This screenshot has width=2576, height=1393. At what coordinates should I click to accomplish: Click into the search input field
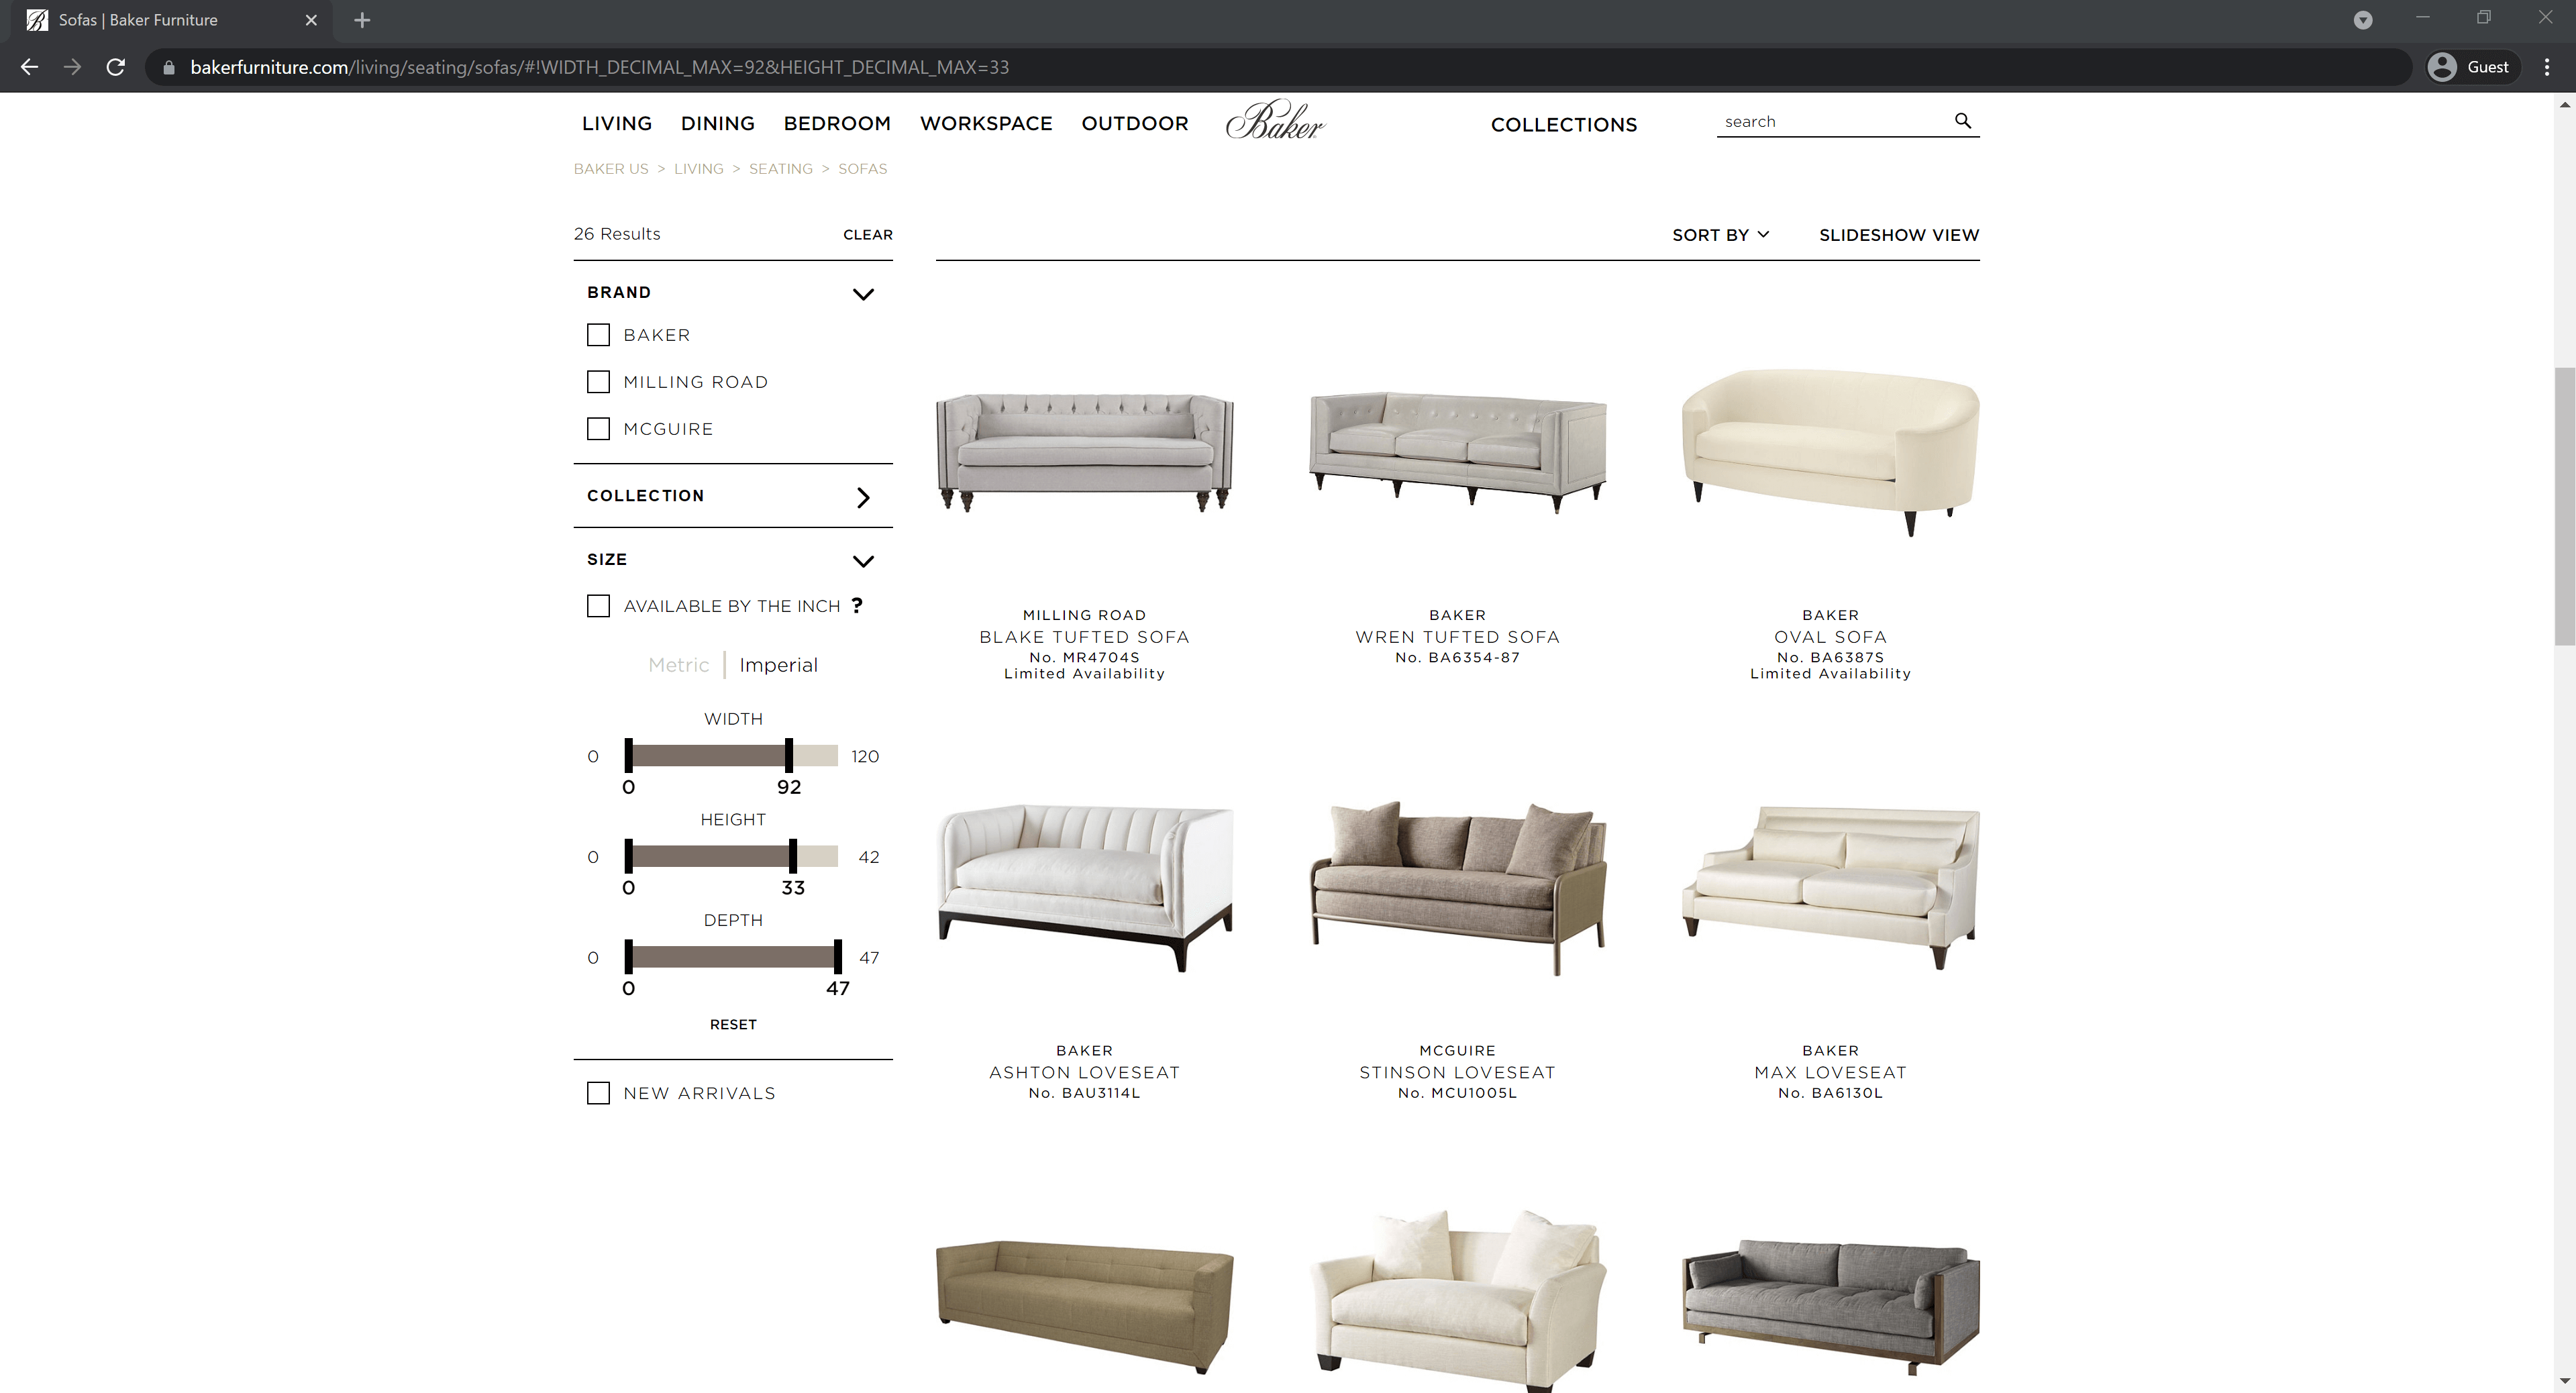point(1835,122)
